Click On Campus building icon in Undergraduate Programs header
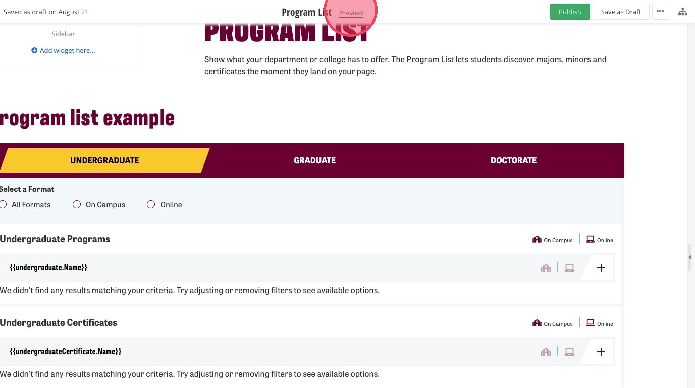This screenshot has width=695, height=388. 537,239
